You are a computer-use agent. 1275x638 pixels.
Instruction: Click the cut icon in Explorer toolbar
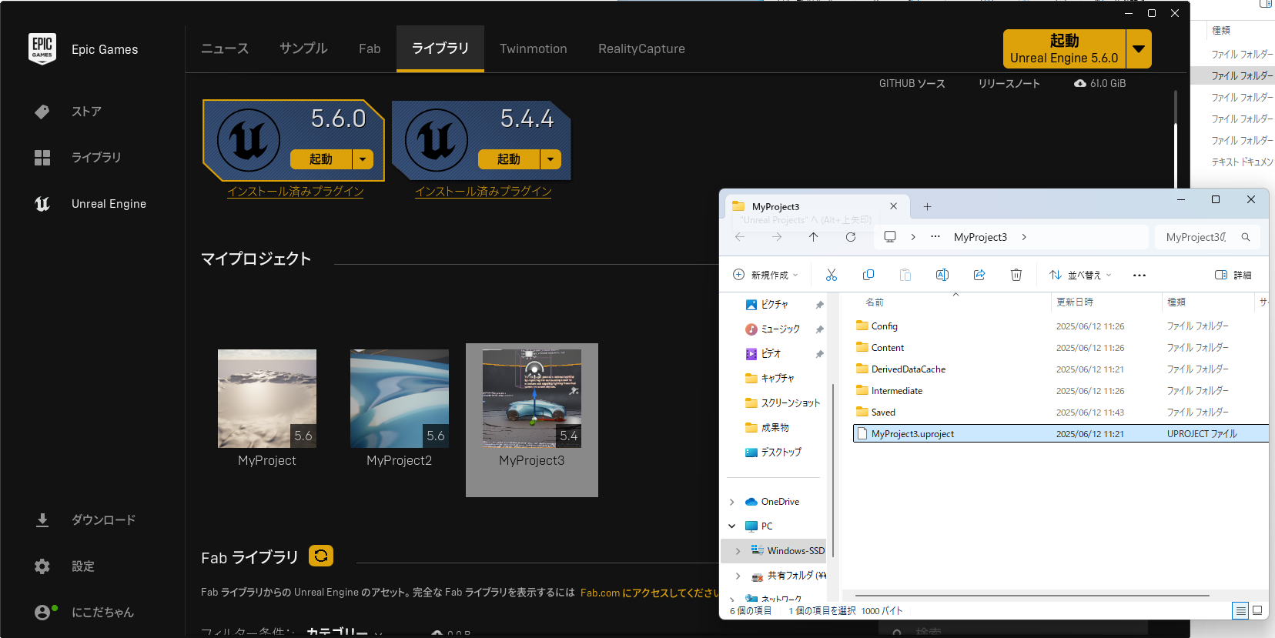[x=832, y=275]
